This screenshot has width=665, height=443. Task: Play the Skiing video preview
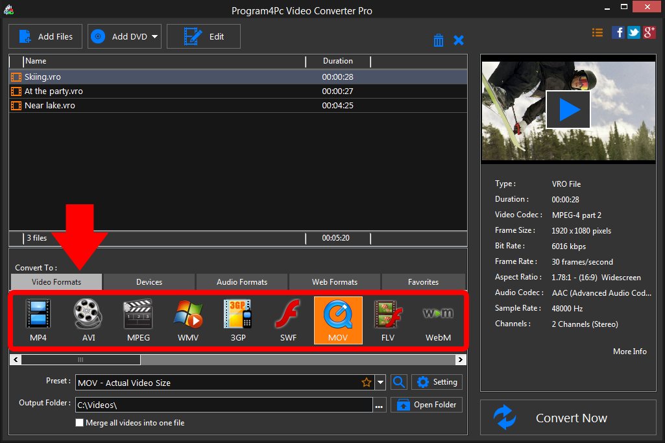tap(568, 110)
